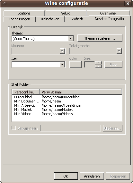Increase Size with the up stepper arrow
The width and height of the screenshot is (133, 183).
(98, 63)
